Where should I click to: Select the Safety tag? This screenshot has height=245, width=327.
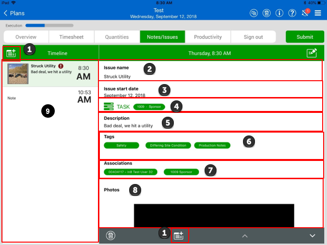point(121,146)
